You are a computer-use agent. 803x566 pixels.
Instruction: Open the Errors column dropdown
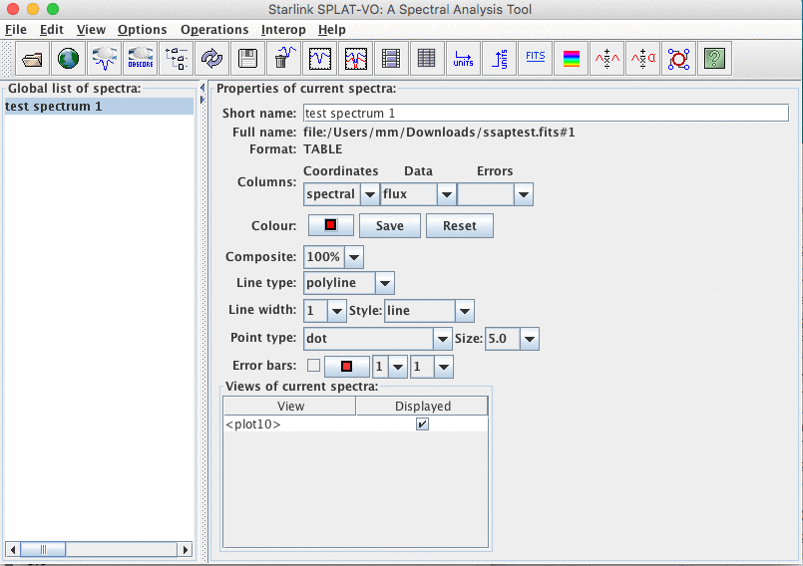[x=523, y=194]
